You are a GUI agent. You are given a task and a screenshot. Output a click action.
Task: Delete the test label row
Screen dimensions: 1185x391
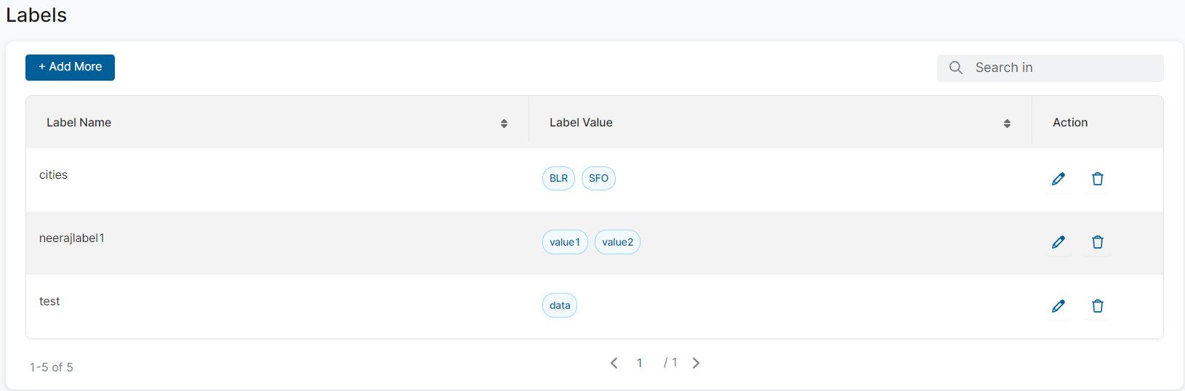1097,306
